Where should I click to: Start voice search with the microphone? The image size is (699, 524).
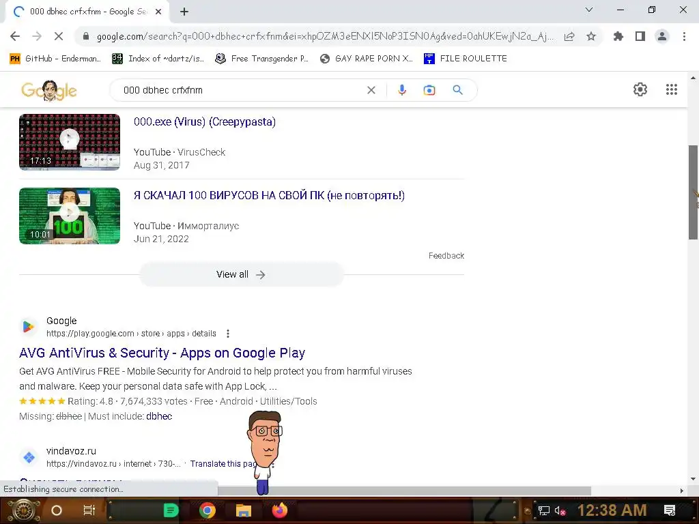(x=401, y=90)
